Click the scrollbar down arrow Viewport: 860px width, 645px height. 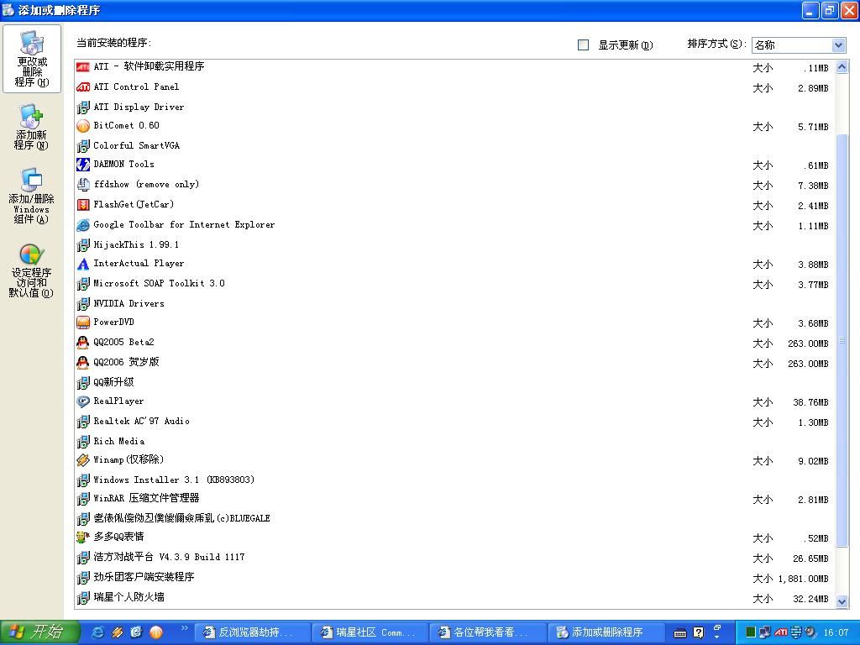pos(842,601)
